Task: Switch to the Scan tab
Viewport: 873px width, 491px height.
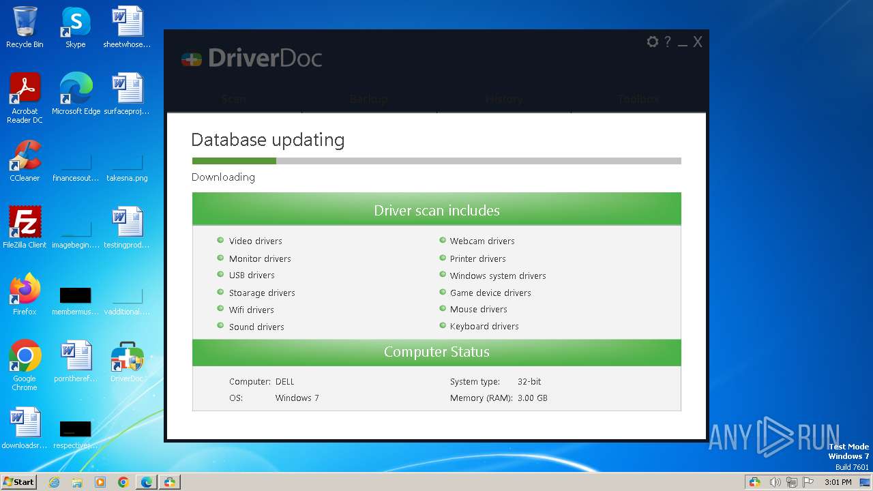Action: coord(234,99)
